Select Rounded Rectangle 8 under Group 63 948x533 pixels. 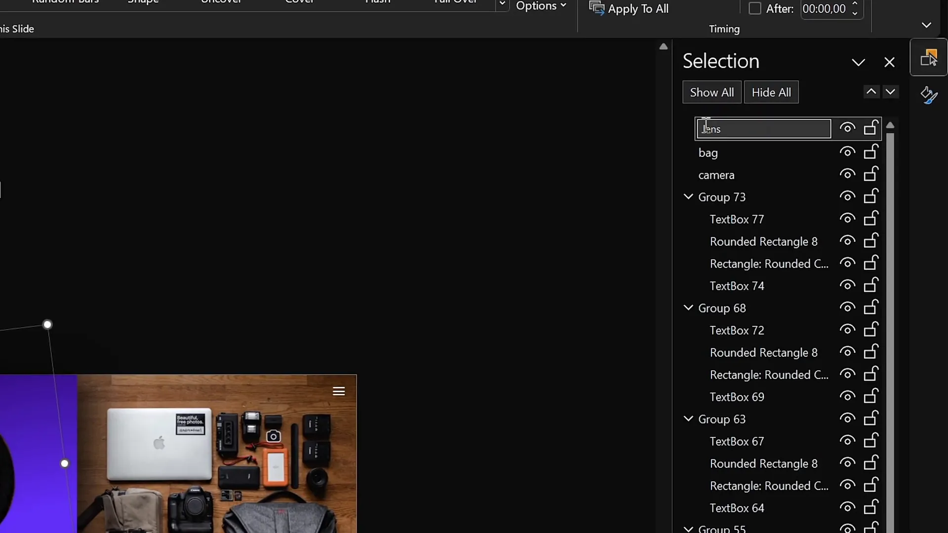point(763,463)
